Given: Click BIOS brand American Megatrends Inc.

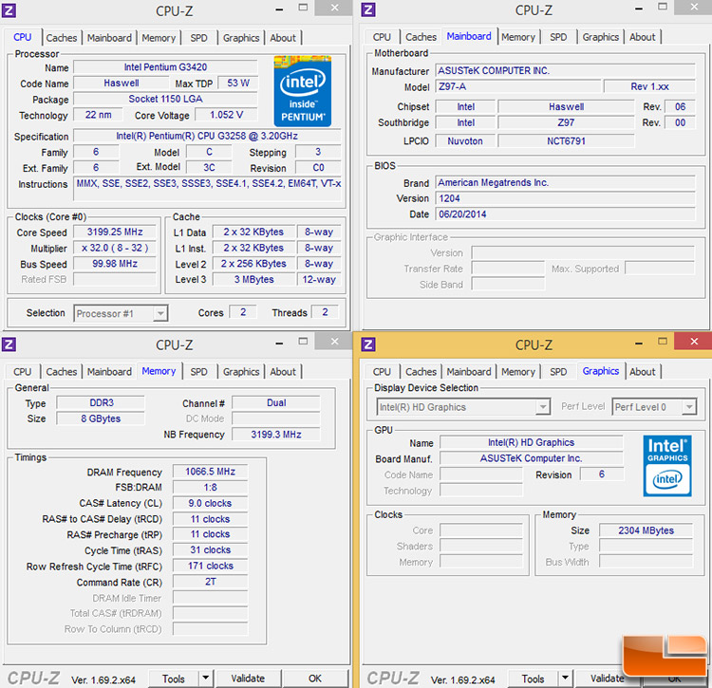Looking at the screenshot, I should 566,182.
